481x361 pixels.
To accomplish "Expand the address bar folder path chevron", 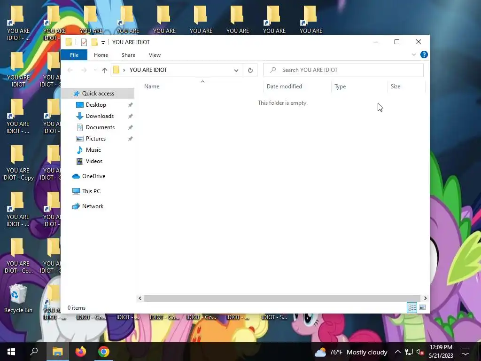I will (x=124, y=71).
